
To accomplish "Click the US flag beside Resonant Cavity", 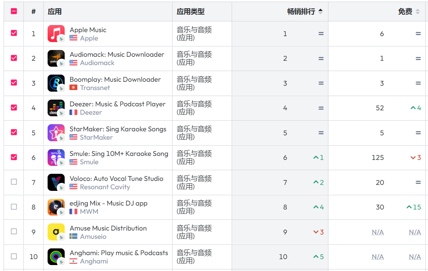I will coord(73,186).
